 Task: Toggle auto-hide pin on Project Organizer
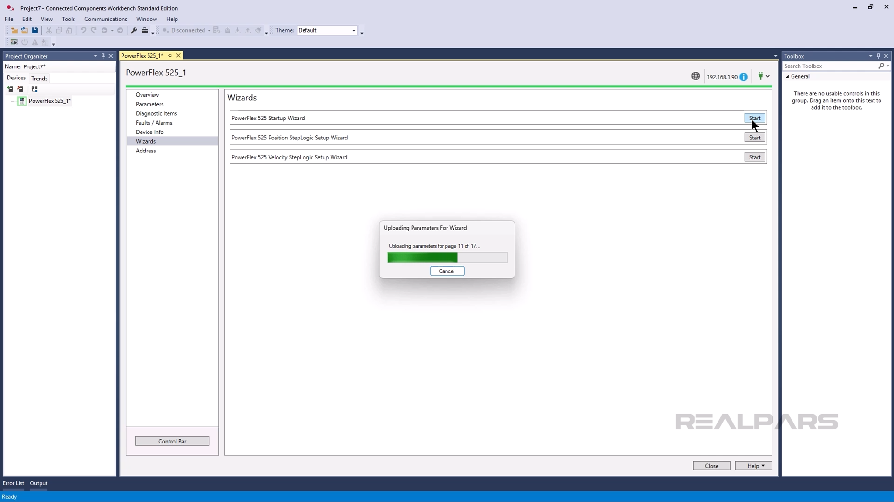[103, 56]
